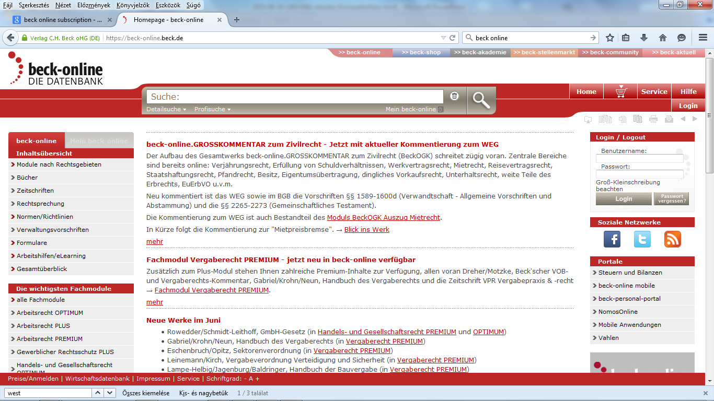Click the Passwort input field
Image resolution: width=714 pixels, height=401 pixels.
pos(639,174)
